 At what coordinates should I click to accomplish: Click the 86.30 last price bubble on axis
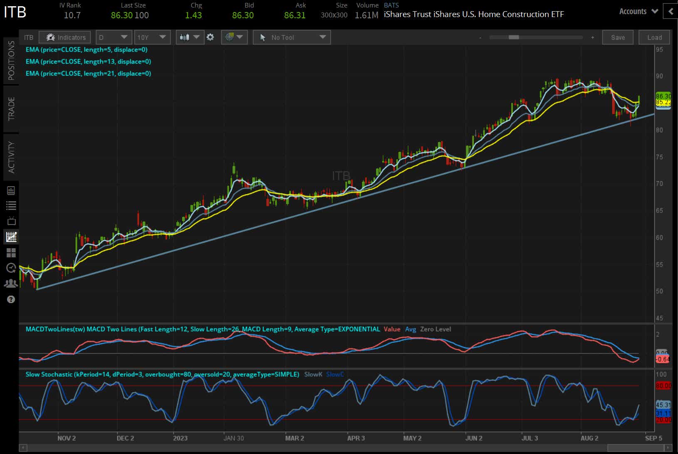point(663,96)
